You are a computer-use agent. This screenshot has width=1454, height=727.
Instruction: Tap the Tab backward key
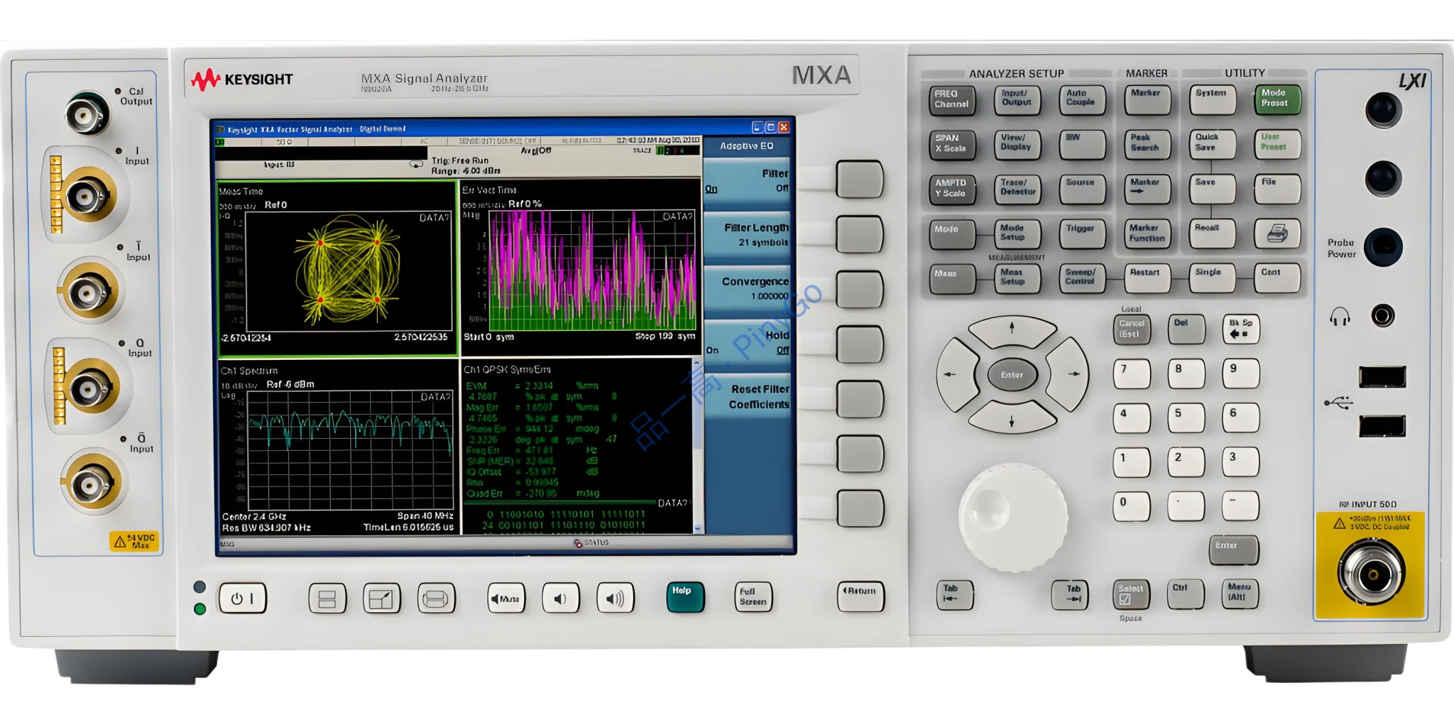coord(954,594)
